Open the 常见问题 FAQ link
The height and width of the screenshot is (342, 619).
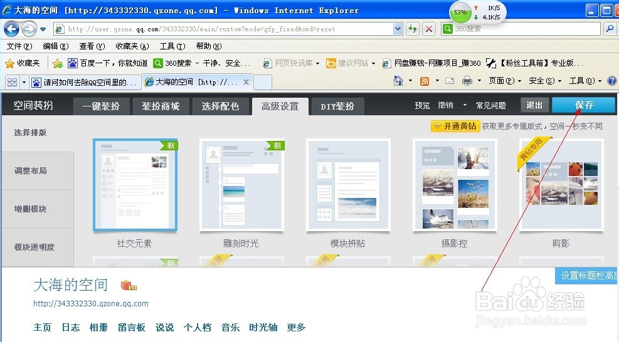(490, 105)
